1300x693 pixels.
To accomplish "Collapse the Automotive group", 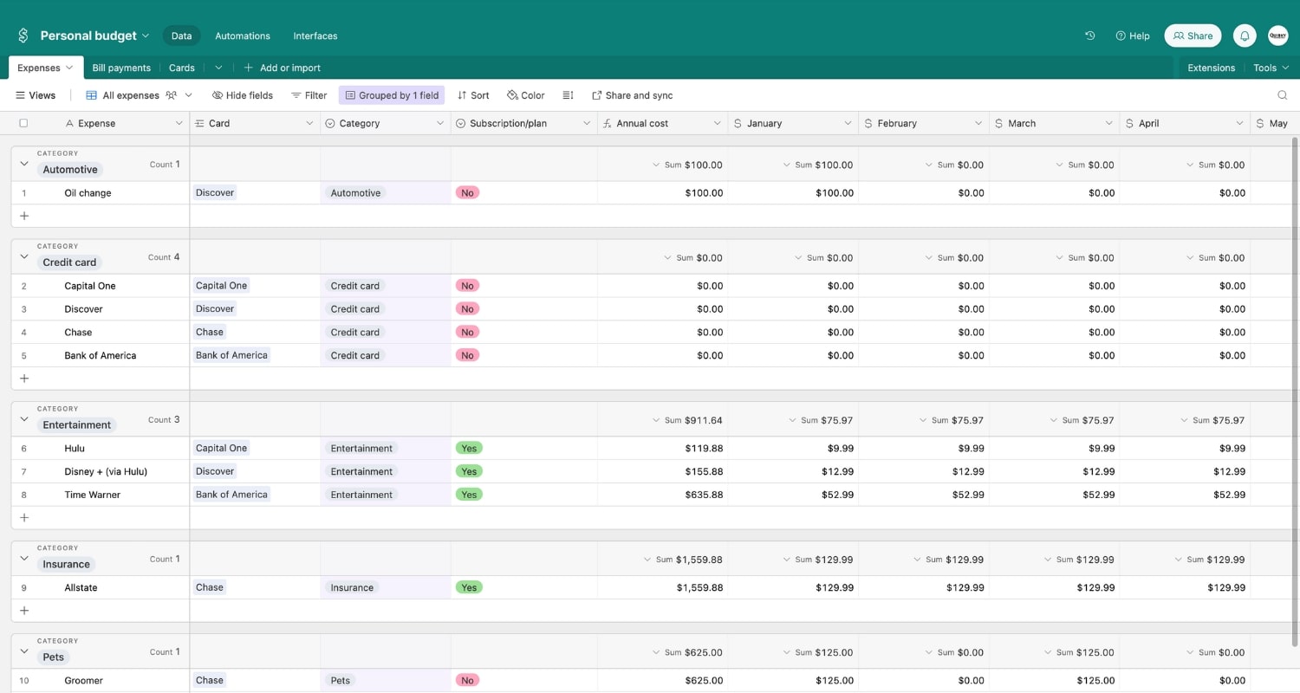I will (x=24, y=164).
